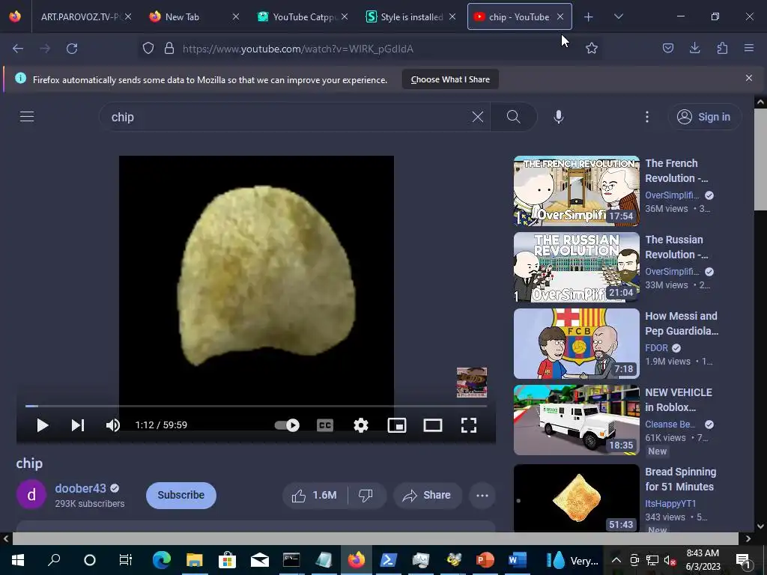Click Choose What I Share button
This screenshot has height=575, width=767.
point(450,79)
